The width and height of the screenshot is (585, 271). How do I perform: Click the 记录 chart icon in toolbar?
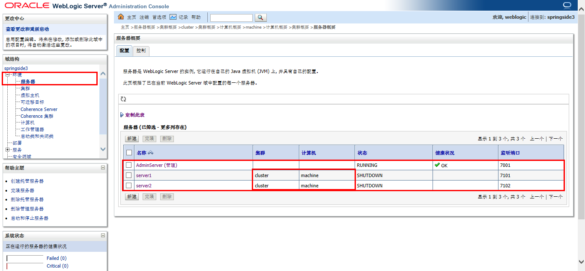click(173, 17)
